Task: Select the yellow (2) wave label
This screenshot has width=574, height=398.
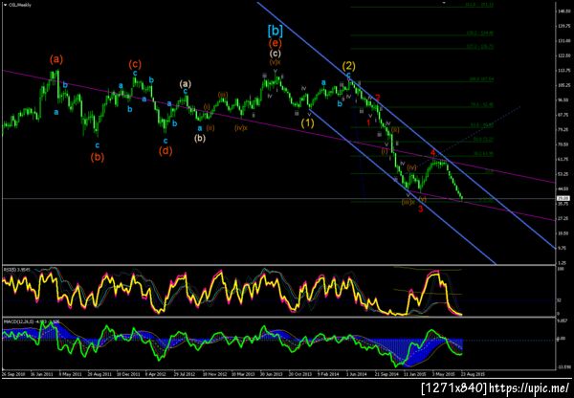Action: point(348,66)
